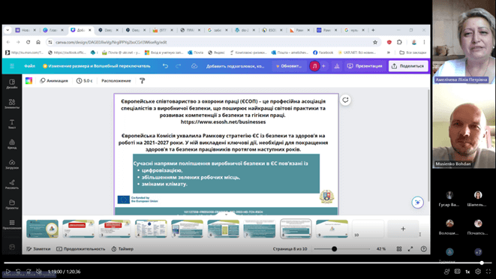Open the Uploads panel in sidebar
The height and width of the screenshot is (279, 496).
(12, 164)
